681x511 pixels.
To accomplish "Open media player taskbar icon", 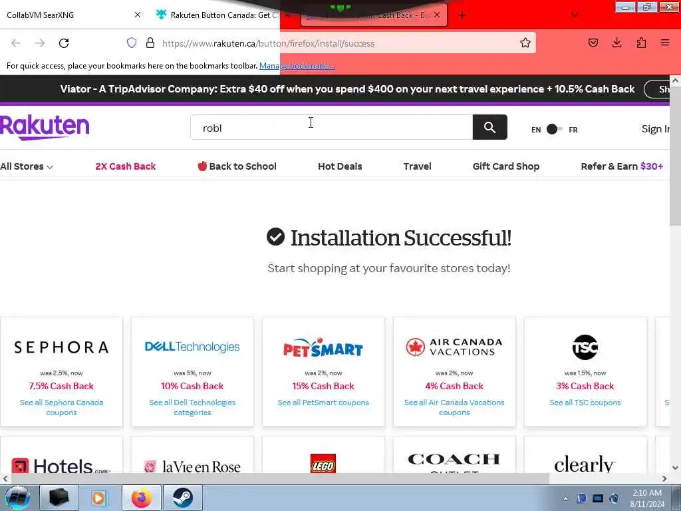I will tap(99, 498).
